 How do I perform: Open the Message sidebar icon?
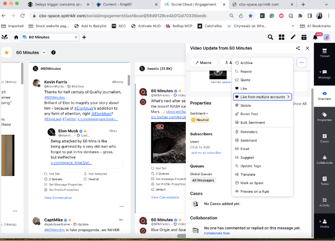click(x=325, y=74)
